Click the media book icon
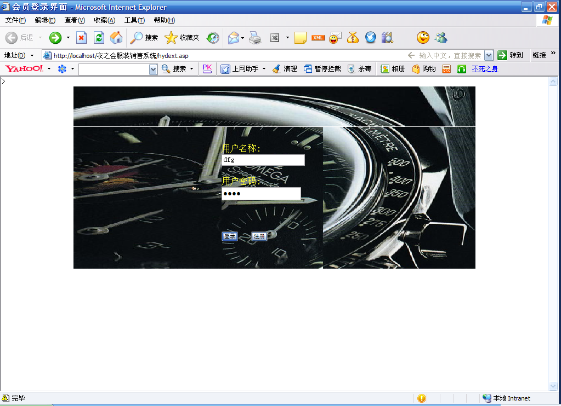The image size is (561, 406). coord(388,38)
